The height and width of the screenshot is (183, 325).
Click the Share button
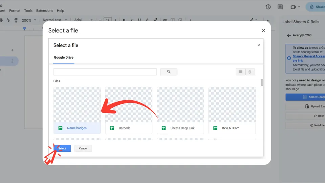point(316,7)
